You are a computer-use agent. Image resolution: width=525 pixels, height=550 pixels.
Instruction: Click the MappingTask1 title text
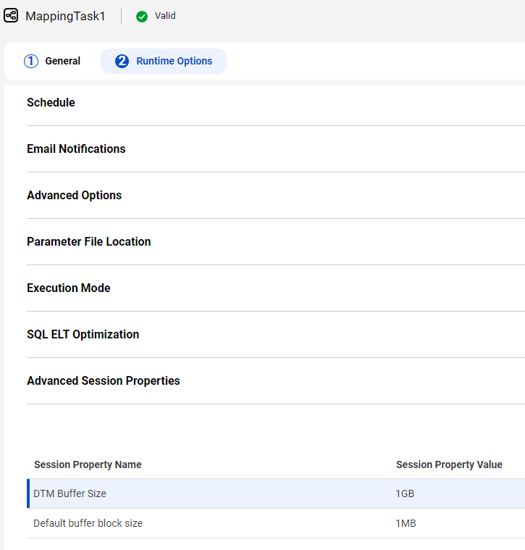click(65, 16)
